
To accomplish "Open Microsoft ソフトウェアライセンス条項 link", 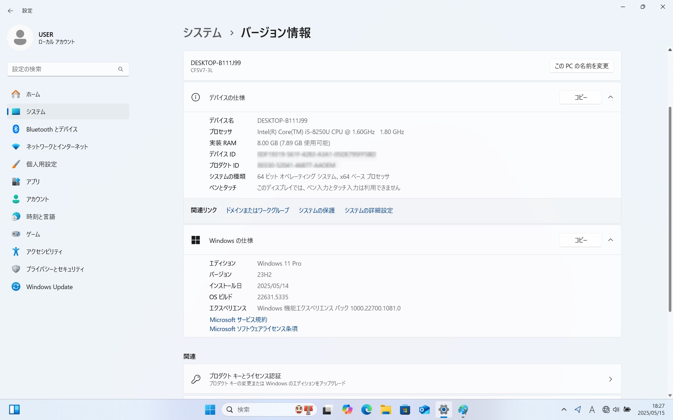I will [x=253, y=329].
